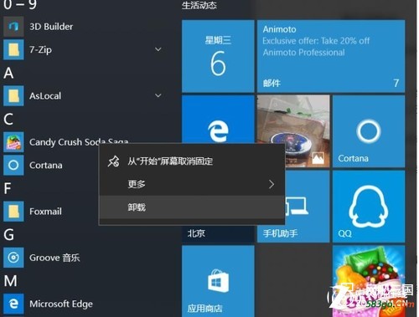
Task: Open the Edge browser tile
Action: point(218,120)
